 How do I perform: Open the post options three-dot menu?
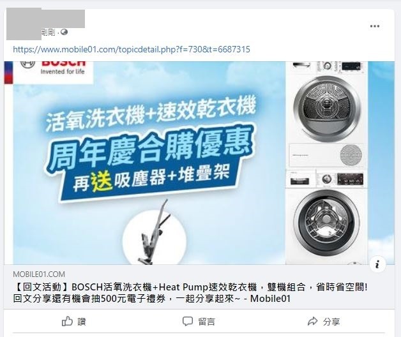375,26
